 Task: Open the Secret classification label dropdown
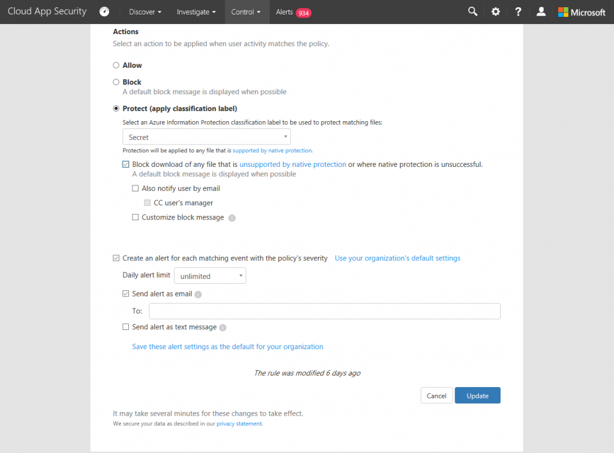click(x=206, y=137)
